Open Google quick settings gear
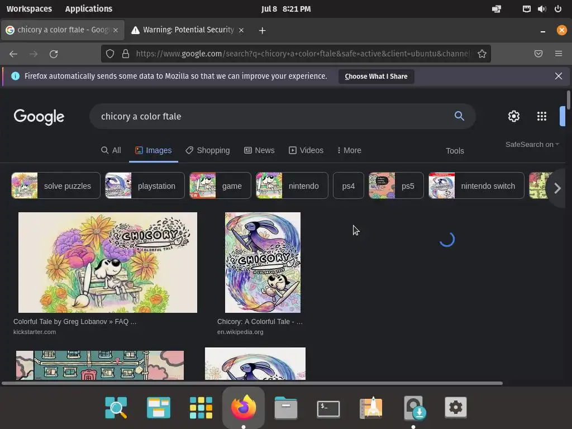Image resolution: width=572 pixels, height=429 pixels. pos(514,116)
